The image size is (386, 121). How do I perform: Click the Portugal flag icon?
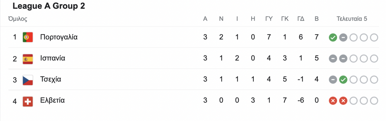point(27,38)
